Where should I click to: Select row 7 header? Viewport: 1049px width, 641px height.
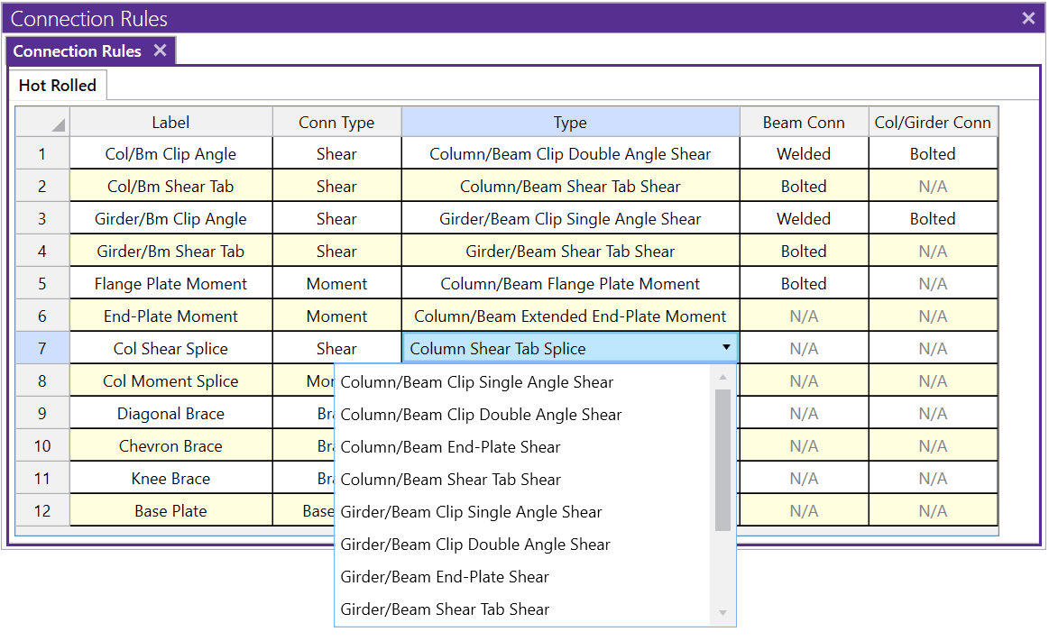coord(42,349)
